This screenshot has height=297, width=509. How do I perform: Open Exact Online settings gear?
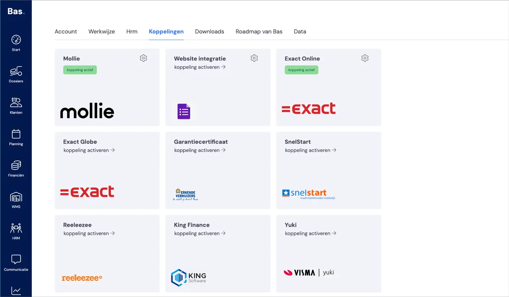[x=365, y=58]
